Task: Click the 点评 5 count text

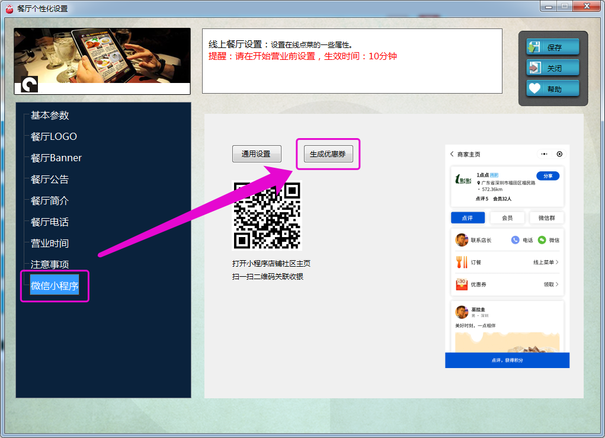Action: (x=482, y=199)
